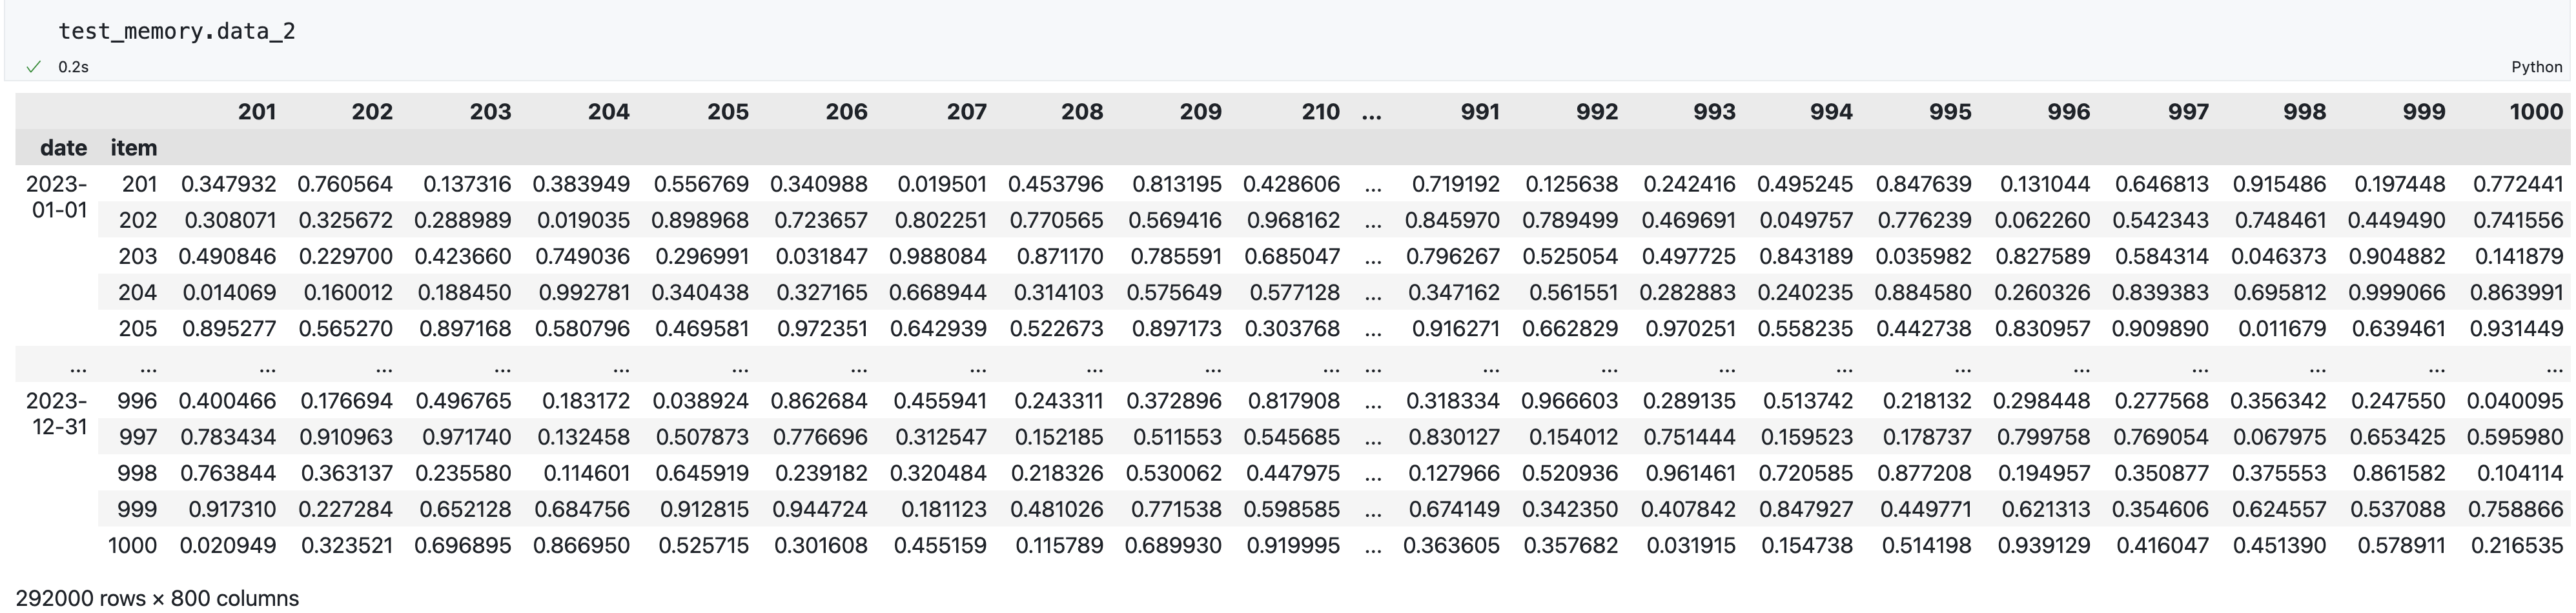This screenshot has height=613, width=2576.
Task: Click the column header ellipsis after 210
Action: click(x=1371, y=112)
